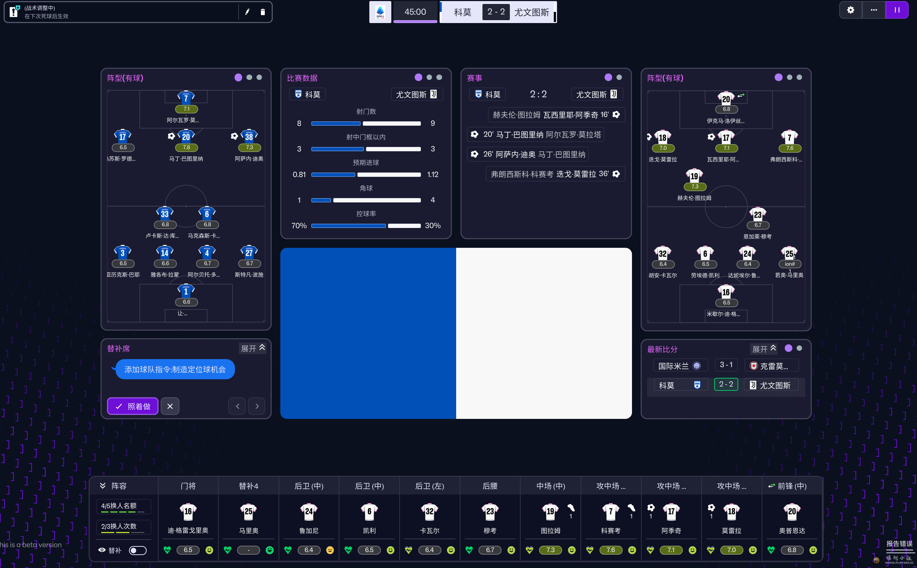Expand the 最新比分 latest scores panel
This screenshot has height=568, width=917.
[764, 349]
